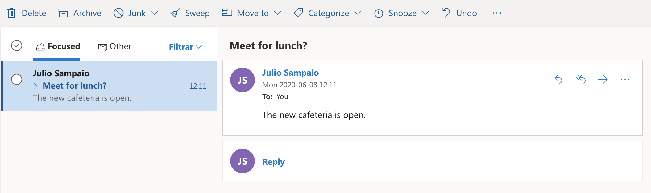Click the Reply link below the message
Viewport: 651px width, 193px height.
(273, 162)
